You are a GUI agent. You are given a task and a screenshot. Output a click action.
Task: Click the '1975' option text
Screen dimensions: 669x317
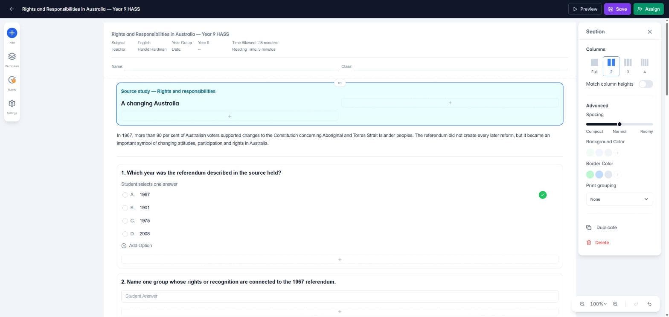(145, 221)
